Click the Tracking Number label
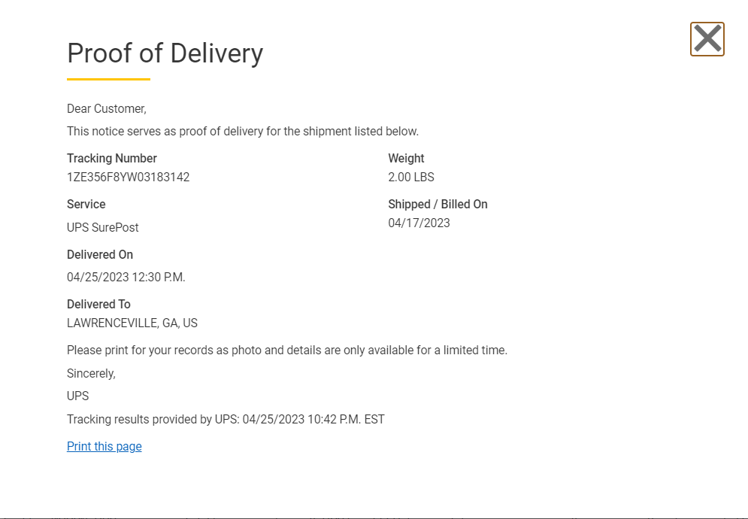 [111, 159]
